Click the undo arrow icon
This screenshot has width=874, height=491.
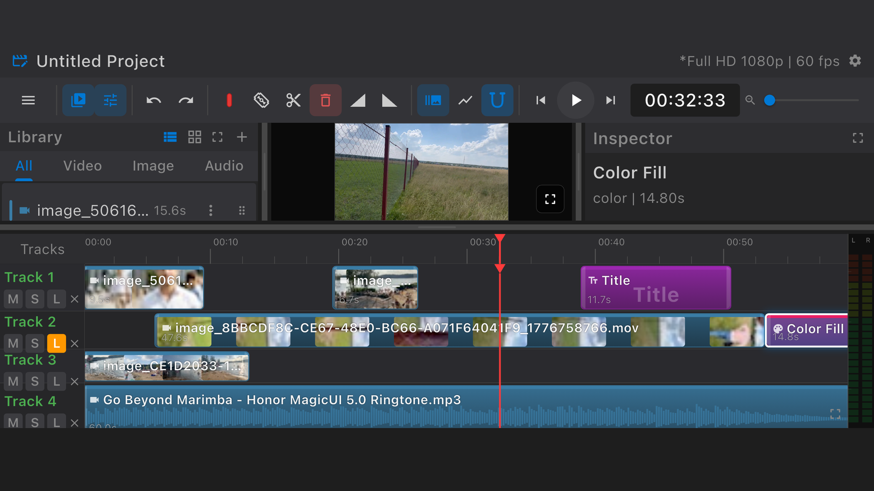click(x=153, y=100)
